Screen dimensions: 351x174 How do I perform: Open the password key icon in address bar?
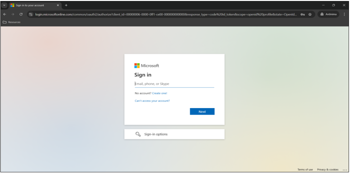303,14
